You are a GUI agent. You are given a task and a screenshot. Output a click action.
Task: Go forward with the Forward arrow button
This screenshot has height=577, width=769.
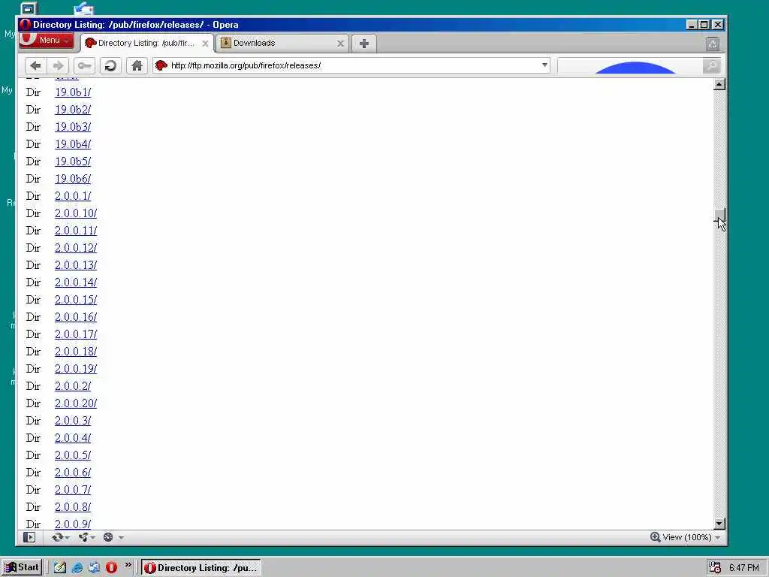(58, 65)
